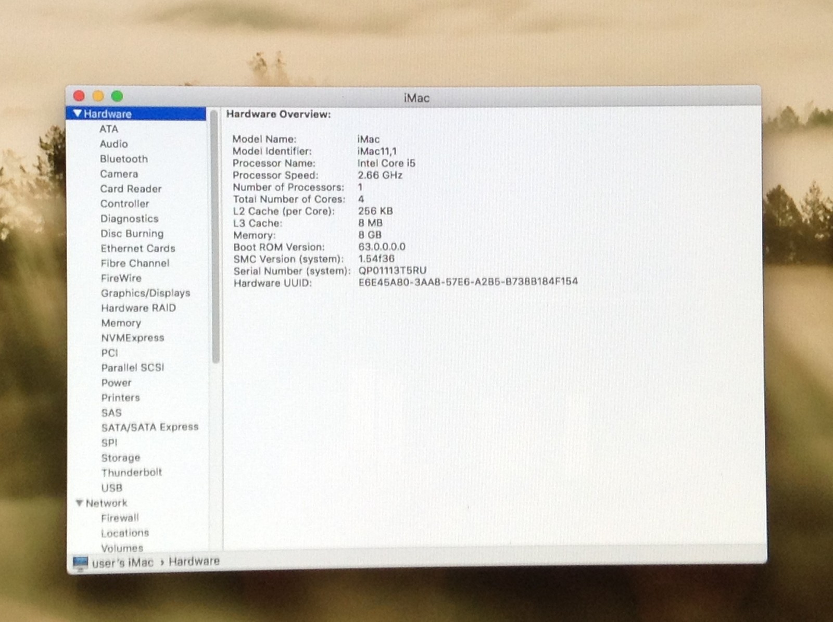Open Power information

pos(117,383)
